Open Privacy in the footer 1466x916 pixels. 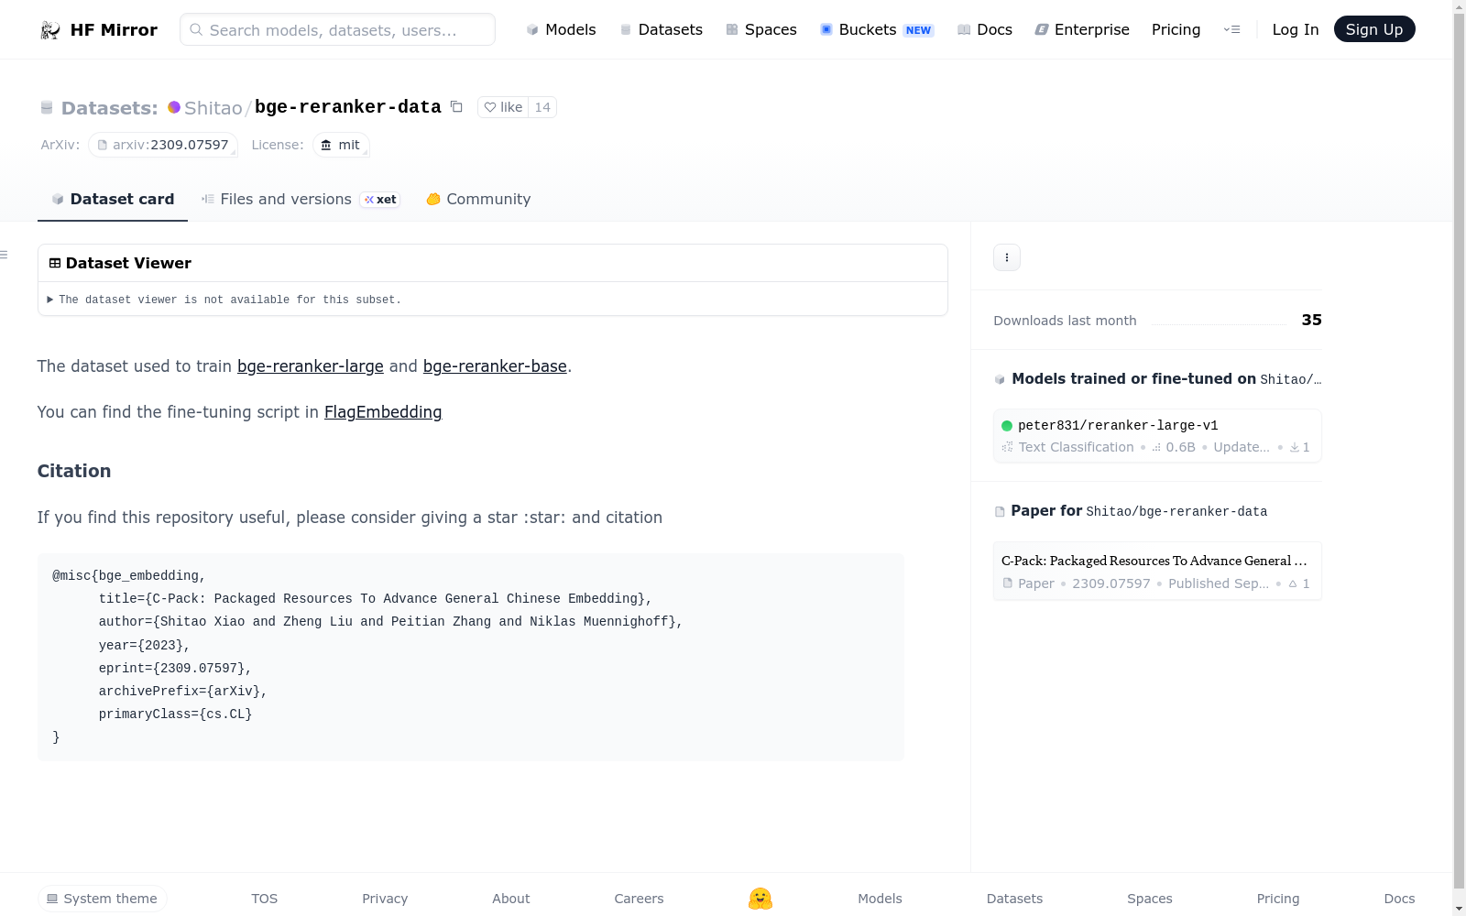(x=385, y=899)
